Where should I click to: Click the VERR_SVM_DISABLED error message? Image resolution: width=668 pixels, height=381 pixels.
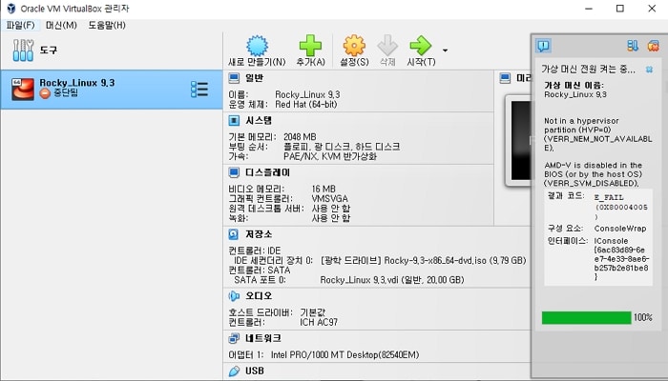point(593,174)
